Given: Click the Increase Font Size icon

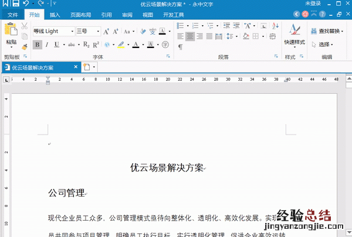Looking at the screenshot, I should click(x=106, y=31).
